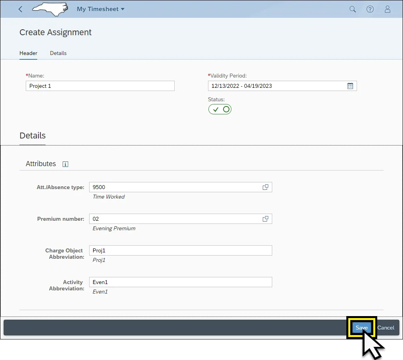Open the Validity Period calendar picker

click(350, 86)
